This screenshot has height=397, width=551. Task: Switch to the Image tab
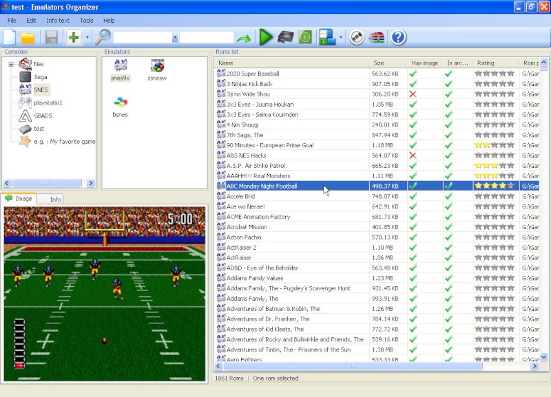pyautogui.click(x=19, y=199)
